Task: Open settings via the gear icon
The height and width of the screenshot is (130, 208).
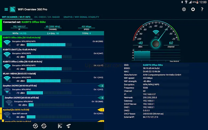Action: [193, 9]
